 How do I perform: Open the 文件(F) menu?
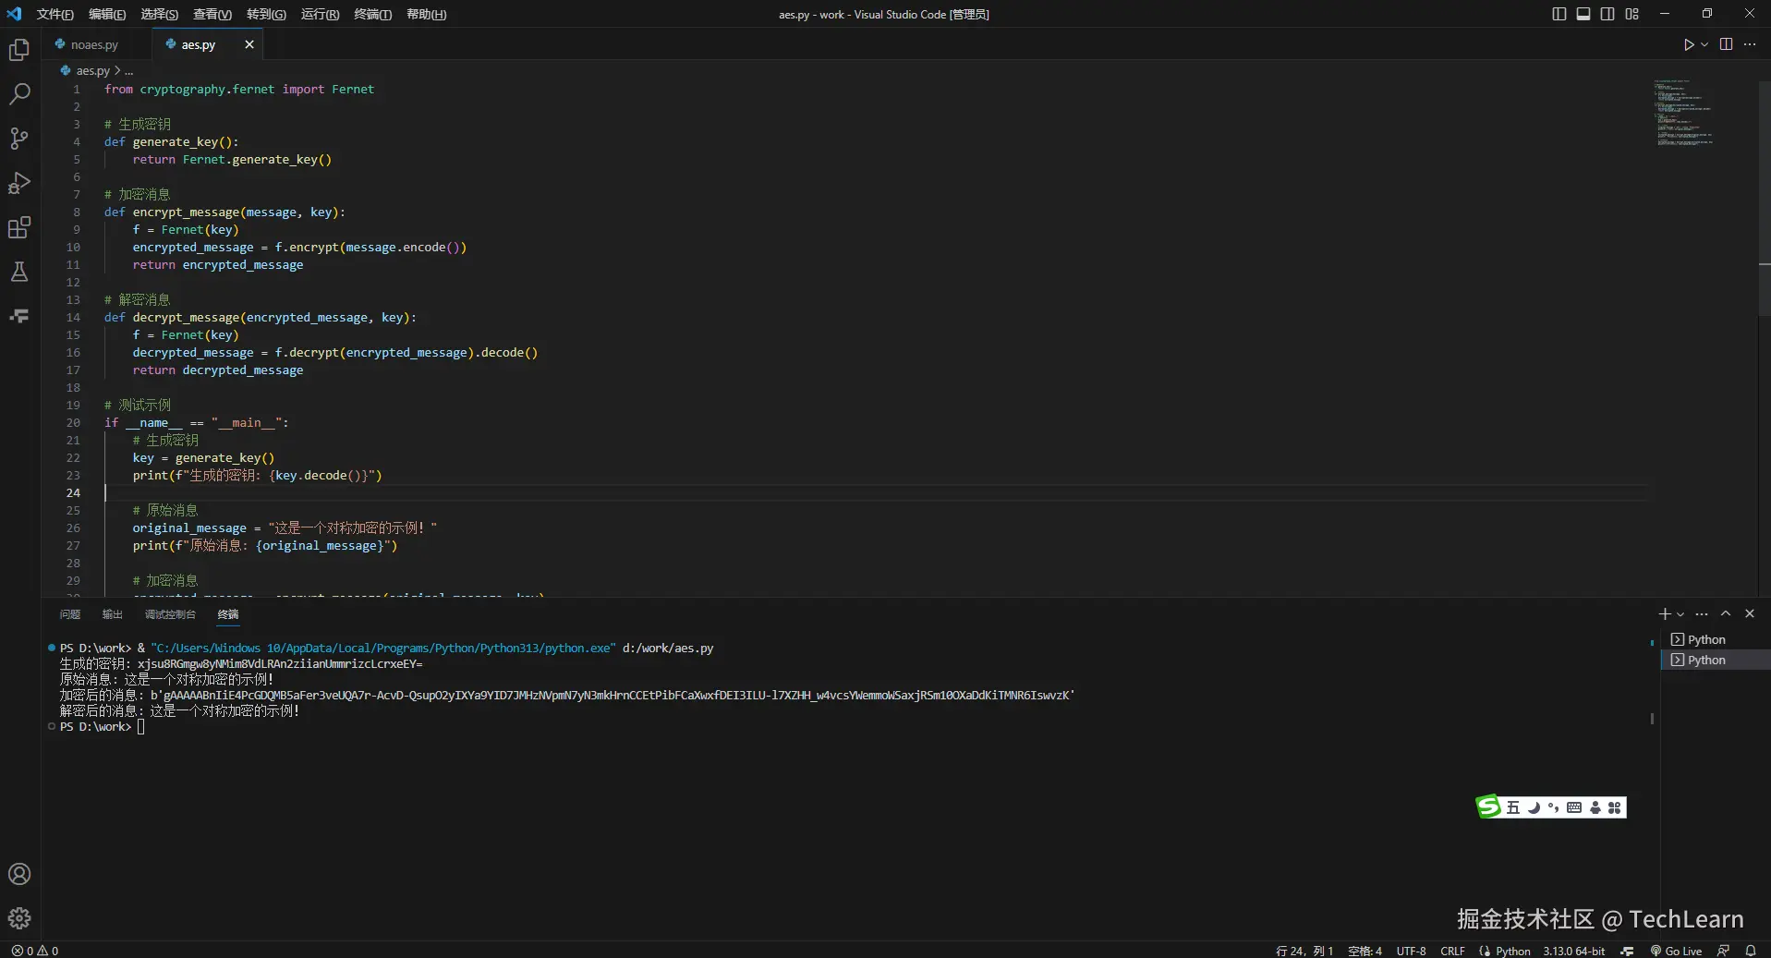(x=55, y=14)
